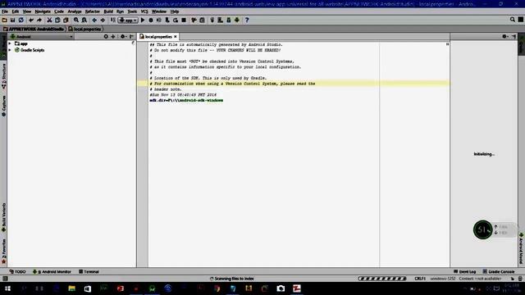Toggle the Structure side panel tab
This screenshot has width=525, height=295.
click(x=3, y=76)
